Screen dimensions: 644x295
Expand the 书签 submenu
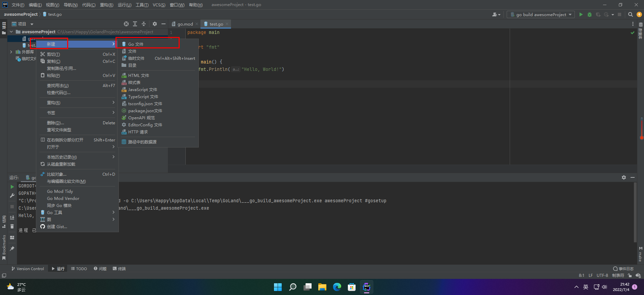point(78,113)
